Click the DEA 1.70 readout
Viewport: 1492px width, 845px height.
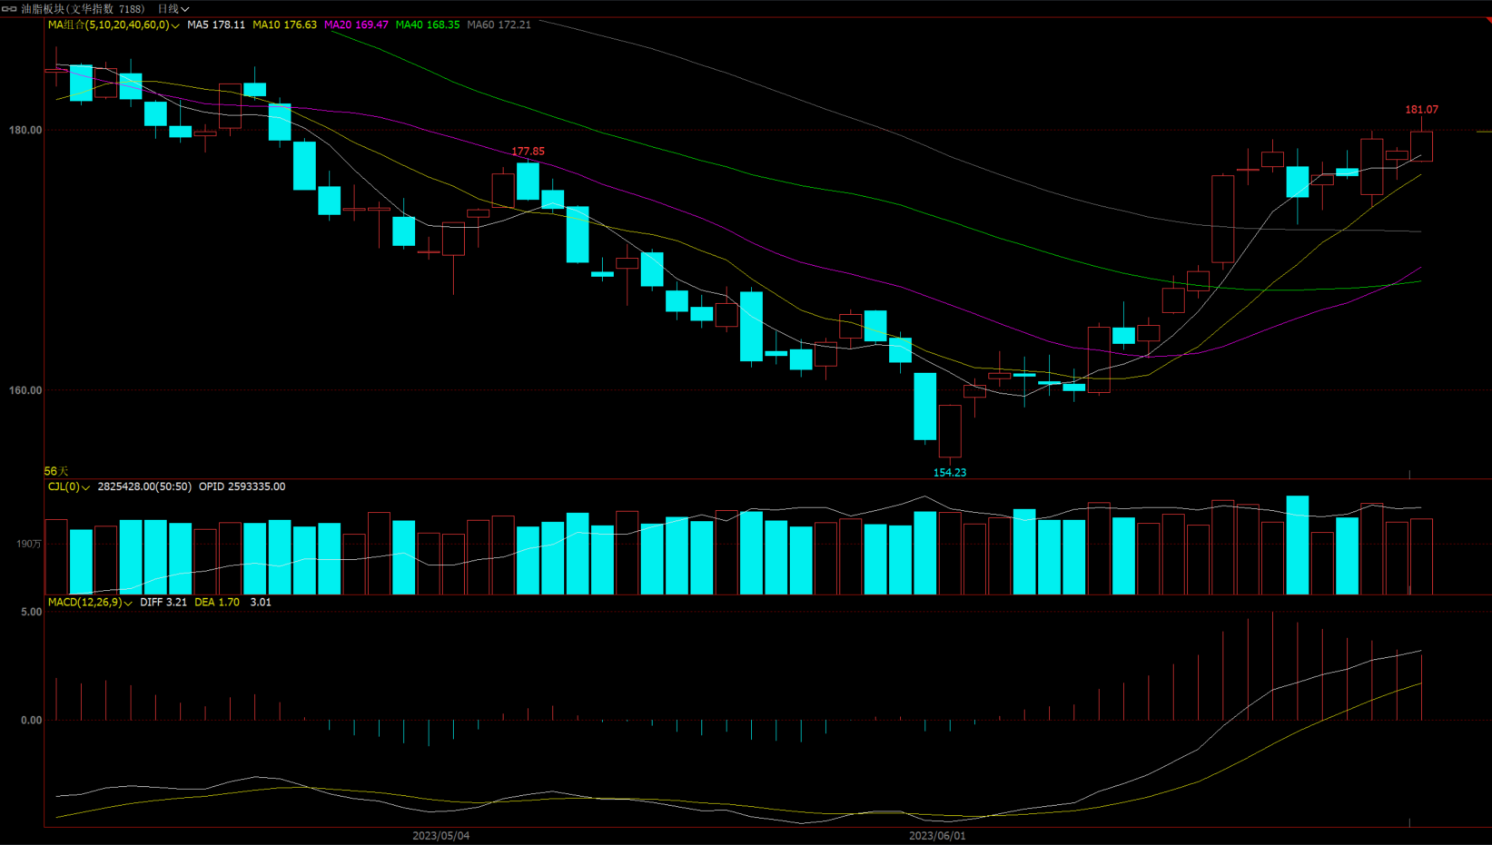coord(217,603)
